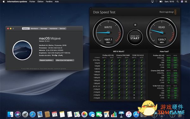Click the Speed Test START button
Screen dimensions: 190x119
click(135, 37)
